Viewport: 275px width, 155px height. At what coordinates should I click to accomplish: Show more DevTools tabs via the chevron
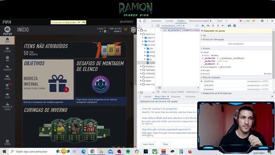click(x=226, y=21)
